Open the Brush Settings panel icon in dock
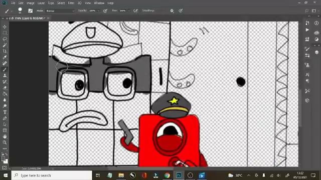The width and height of the screenshot is (321, 180). coord(307,49)
